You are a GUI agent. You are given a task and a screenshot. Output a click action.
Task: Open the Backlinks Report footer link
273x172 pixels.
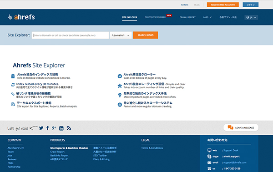[x=59, y=156]
